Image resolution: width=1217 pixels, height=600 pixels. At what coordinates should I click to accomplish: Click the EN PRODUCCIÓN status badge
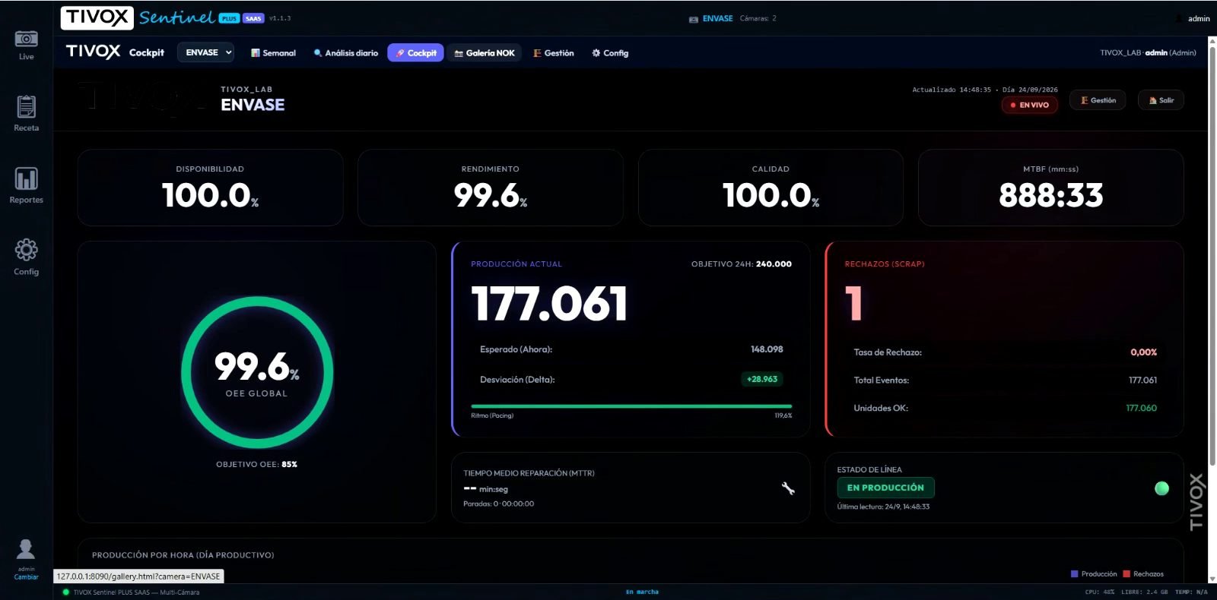(885, 488)
